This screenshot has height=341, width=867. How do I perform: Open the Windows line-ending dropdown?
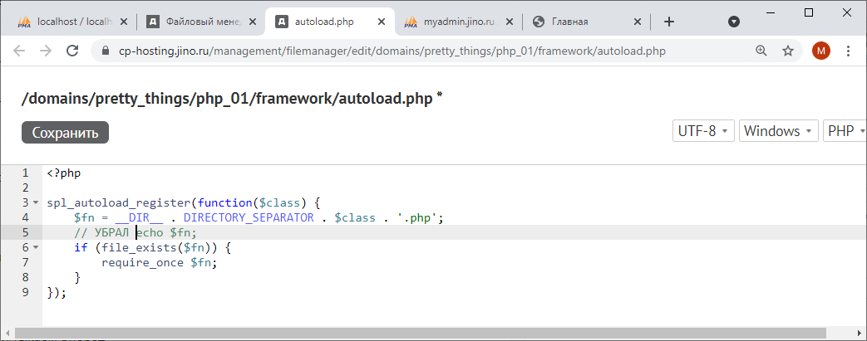776,131
